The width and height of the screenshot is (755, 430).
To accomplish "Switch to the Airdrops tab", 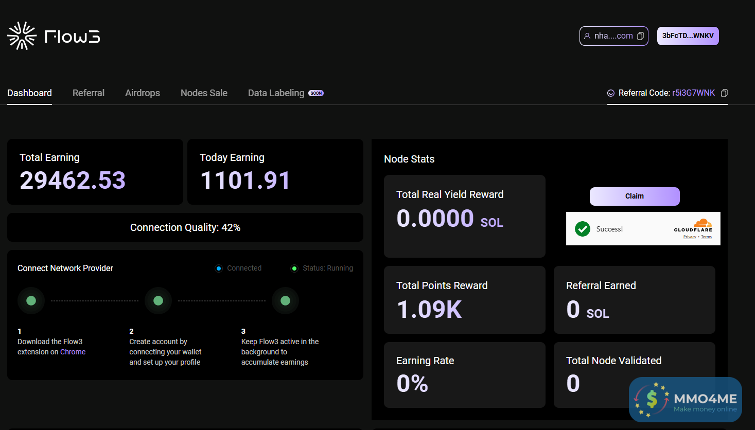I will point(143,93).
